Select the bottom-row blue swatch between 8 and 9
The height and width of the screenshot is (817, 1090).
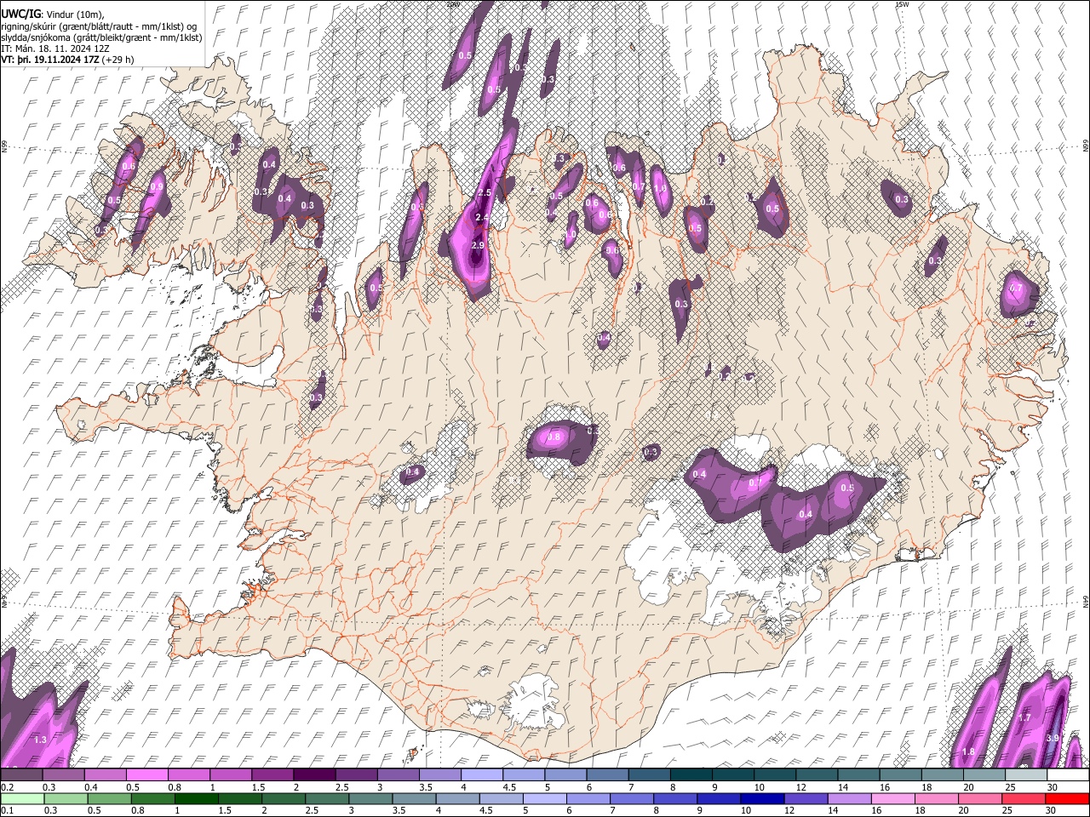(677, 798)
